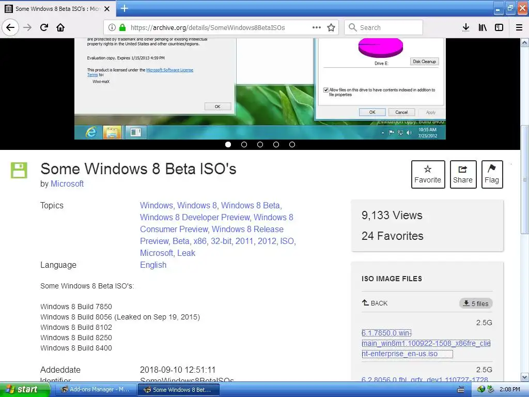Open the Windows XP Start menu
The image size is (529, 397).
coord(25,389)
